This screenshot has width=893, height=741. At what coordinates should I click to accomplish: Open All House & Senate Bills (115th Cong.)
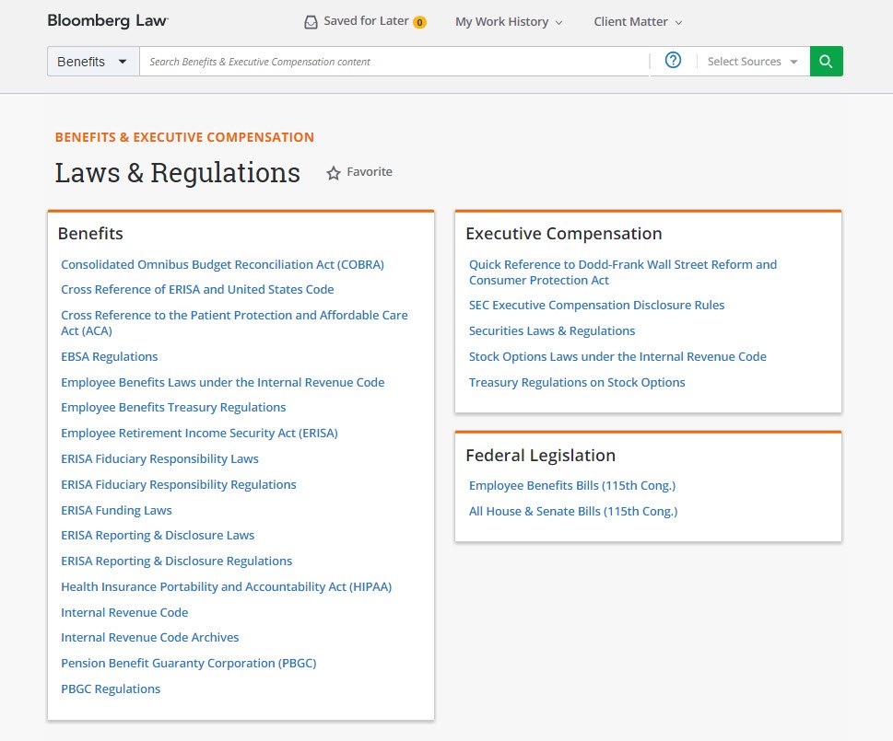coord(573,511)
